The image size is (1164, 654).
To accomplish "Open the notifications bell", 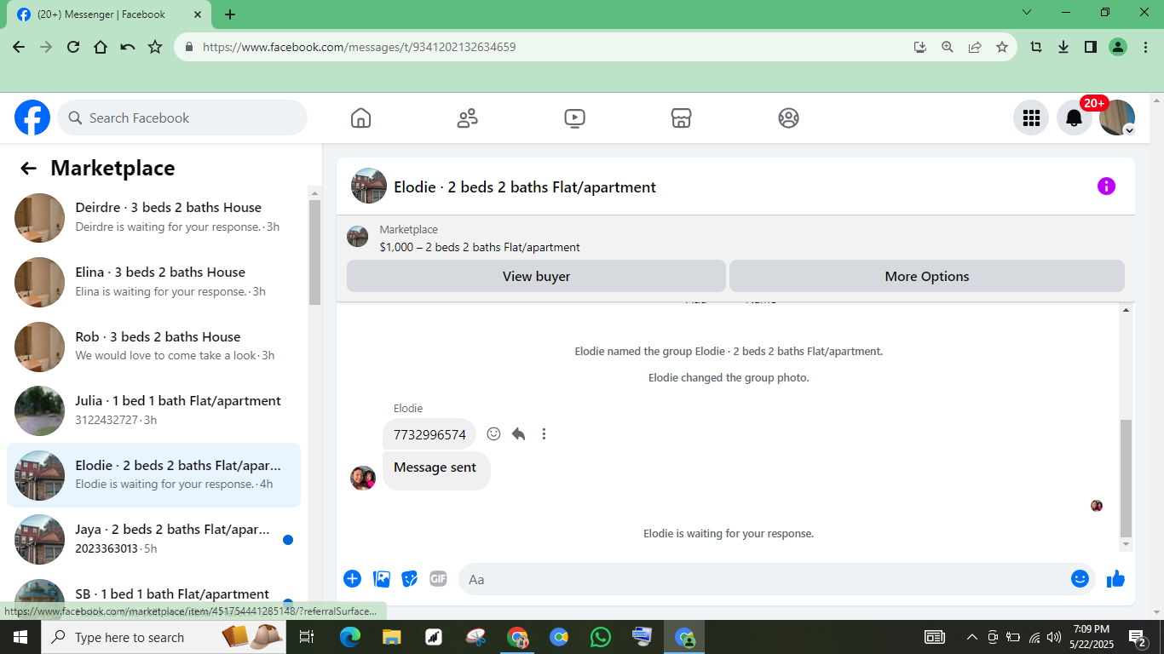I will tap(1075, 118).
